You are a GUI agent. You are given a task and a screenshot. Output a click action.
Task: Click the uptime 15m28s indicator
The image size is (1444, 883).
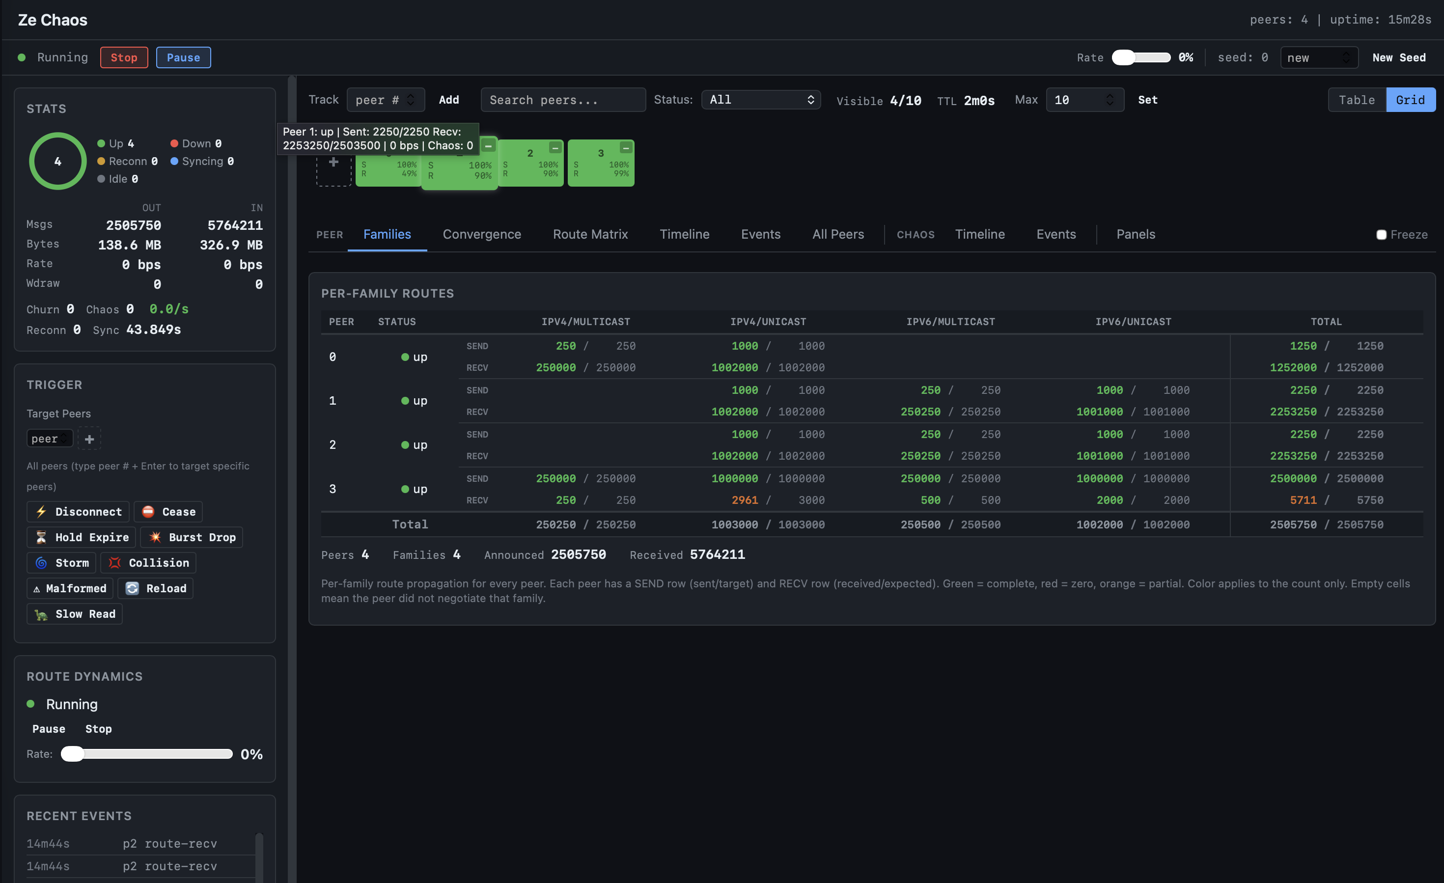coord(1380,19)
